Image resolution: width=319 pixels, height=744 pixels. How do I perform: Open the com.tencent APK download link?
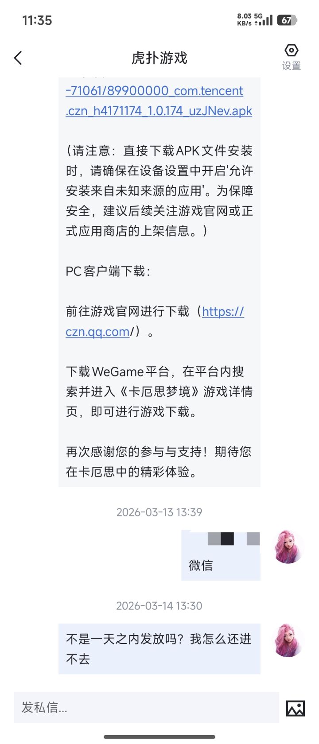pos(159,101)
